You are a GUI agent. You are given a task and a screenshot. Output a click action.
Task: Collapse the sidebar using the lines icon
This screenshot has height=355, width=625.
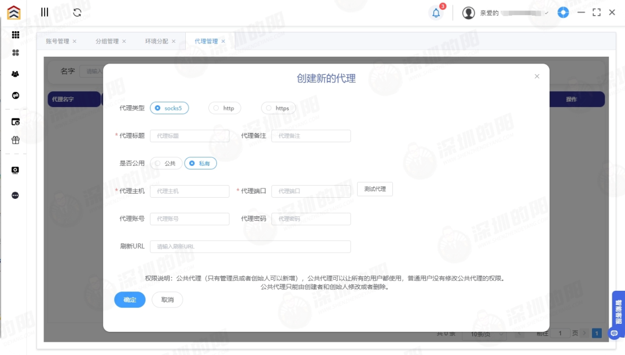45,12
